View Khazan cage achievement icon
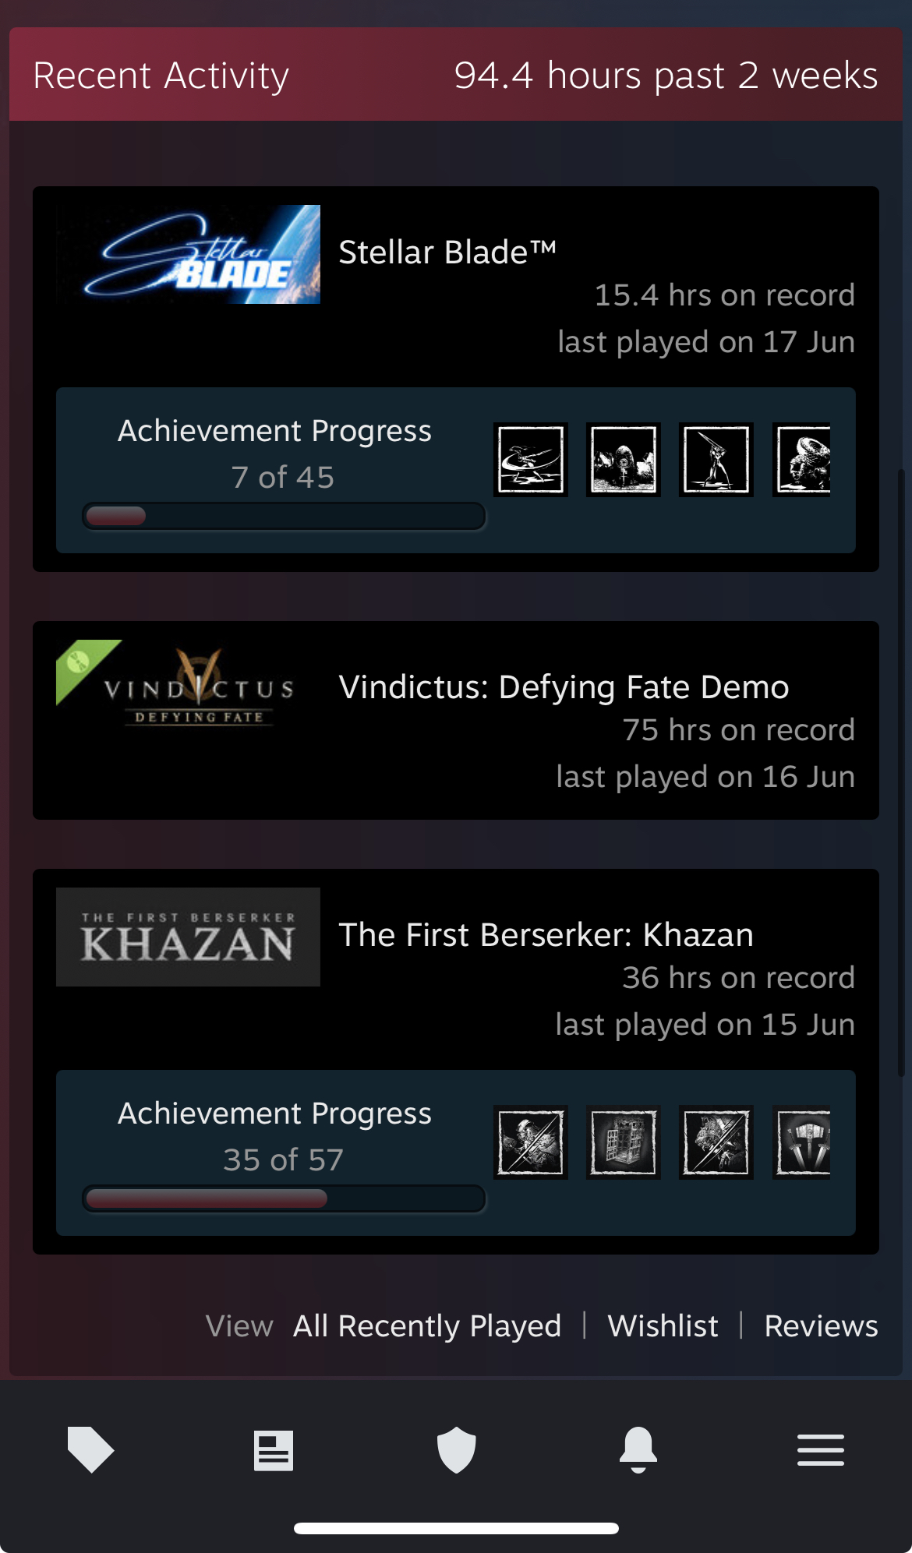The height and width of the screenshot is (1553, 912). coord(624,1142)
